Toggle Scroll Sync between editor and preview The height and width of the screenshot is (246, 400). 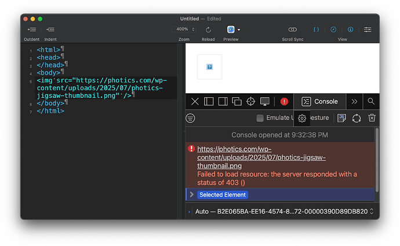pyautogui.click(x=293, y=30)
